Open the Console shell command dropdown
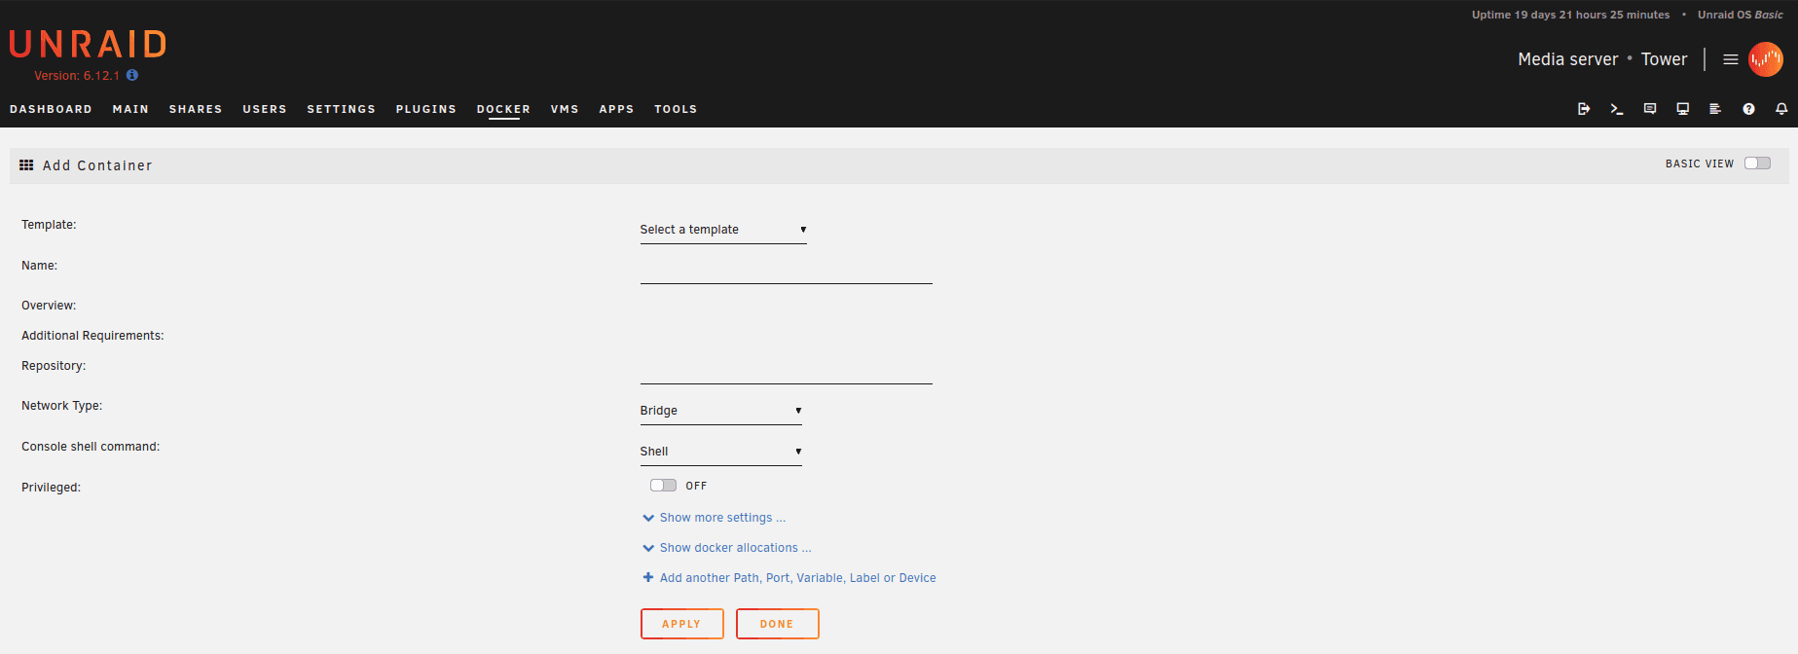 [x=720, y=452]
